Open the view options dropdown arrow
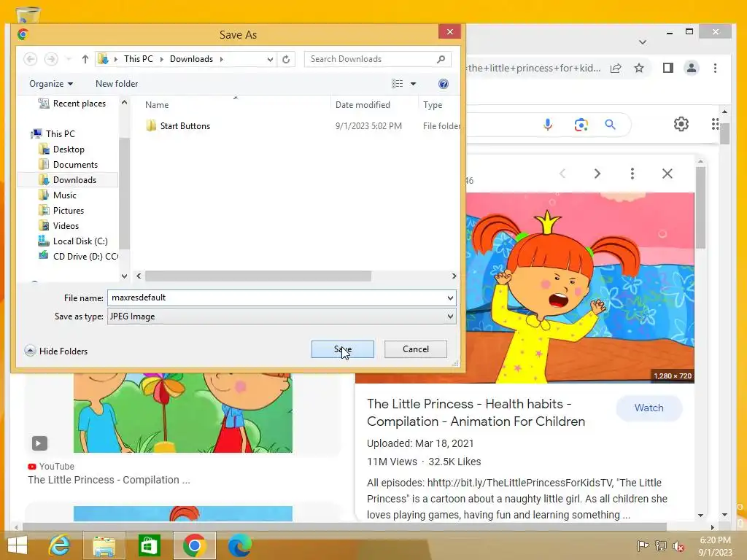 413,84
